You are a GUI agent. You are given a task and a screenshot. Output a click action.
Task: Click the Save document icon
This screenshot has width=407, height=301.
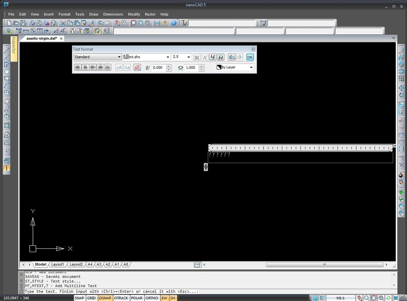pos(23,23)
